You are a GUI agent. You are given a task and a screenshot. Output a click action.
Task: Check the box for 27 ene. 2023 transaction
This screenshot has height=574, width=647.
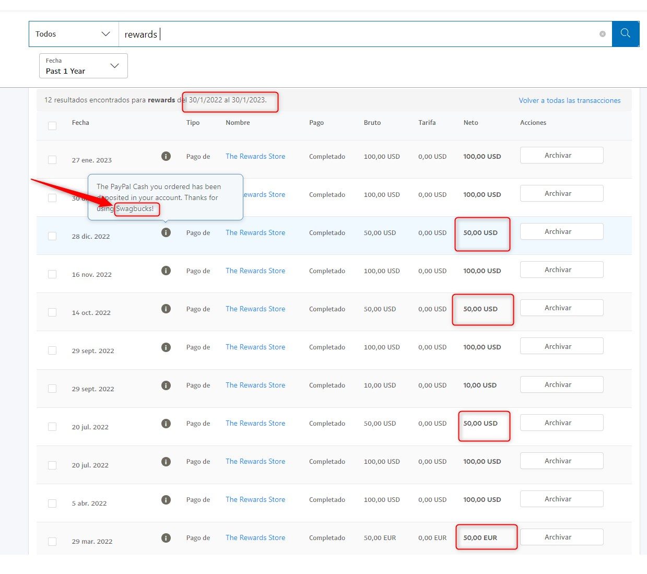coord(52,160)
